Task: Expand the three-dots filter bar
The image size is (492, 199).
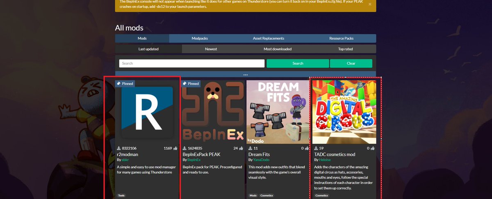Action: pos(246,74)
